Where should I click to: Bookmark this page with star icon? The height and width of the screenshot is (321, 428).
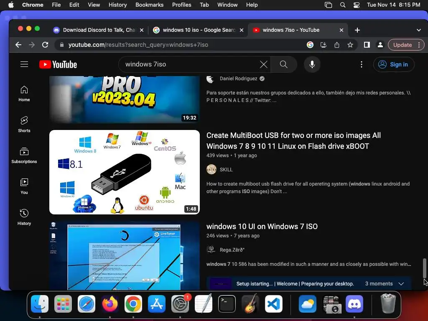coord(350,45)
